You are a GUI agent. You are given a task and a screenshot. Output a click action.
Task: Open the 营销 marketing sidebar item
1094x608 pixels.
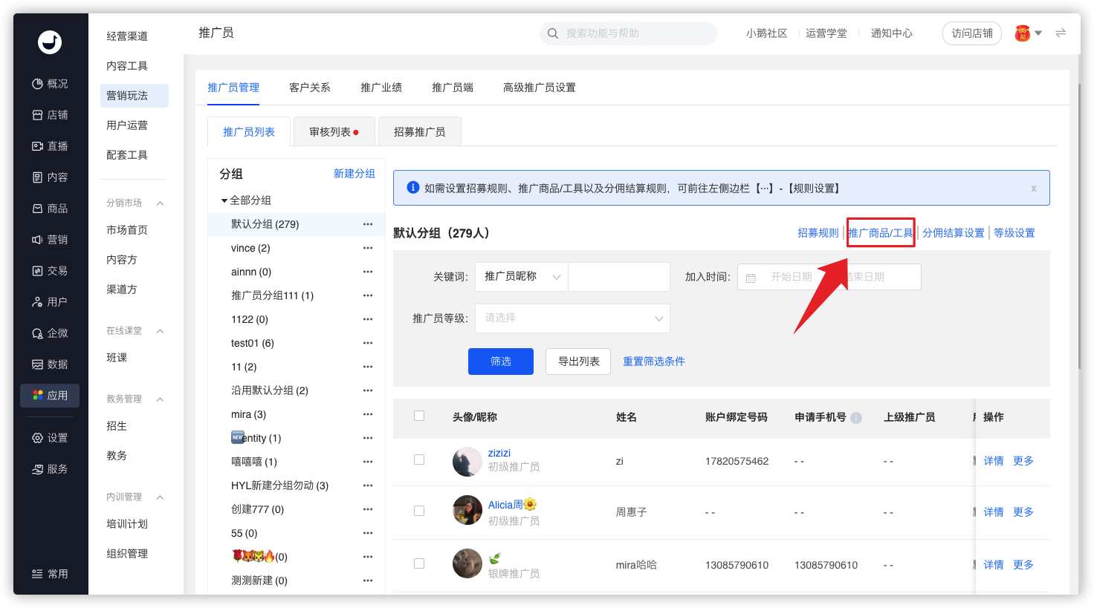click(50, 240)
